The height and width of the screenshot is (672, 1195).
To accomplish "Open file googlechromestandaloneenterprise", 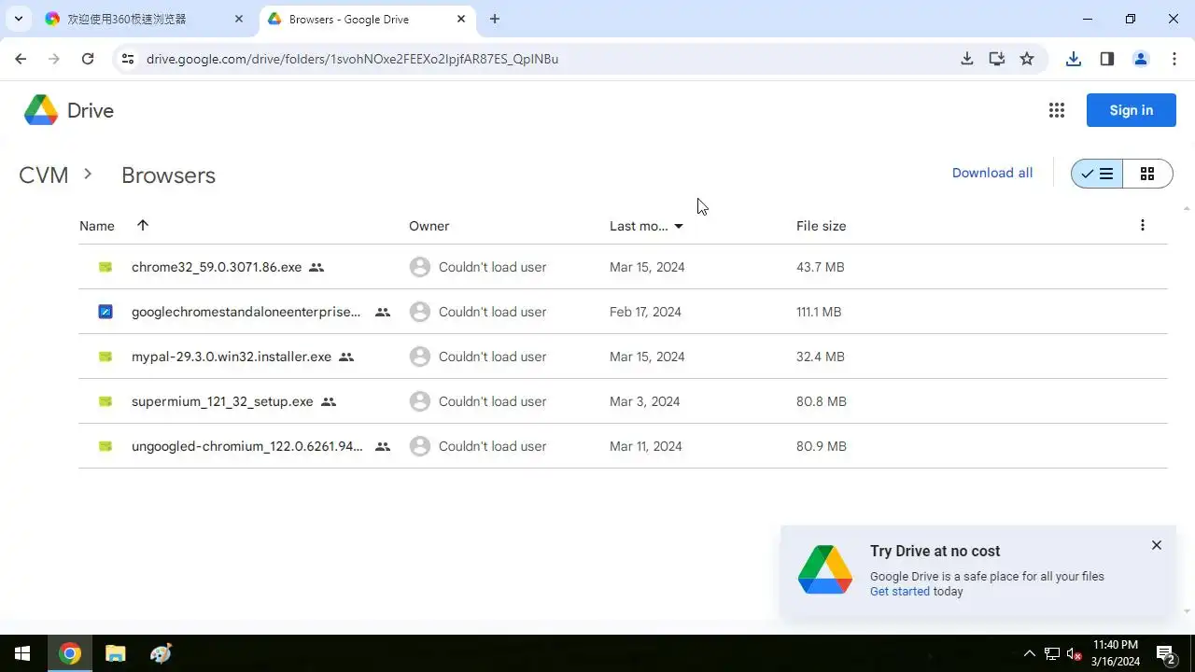I will [x=246, y=312].
